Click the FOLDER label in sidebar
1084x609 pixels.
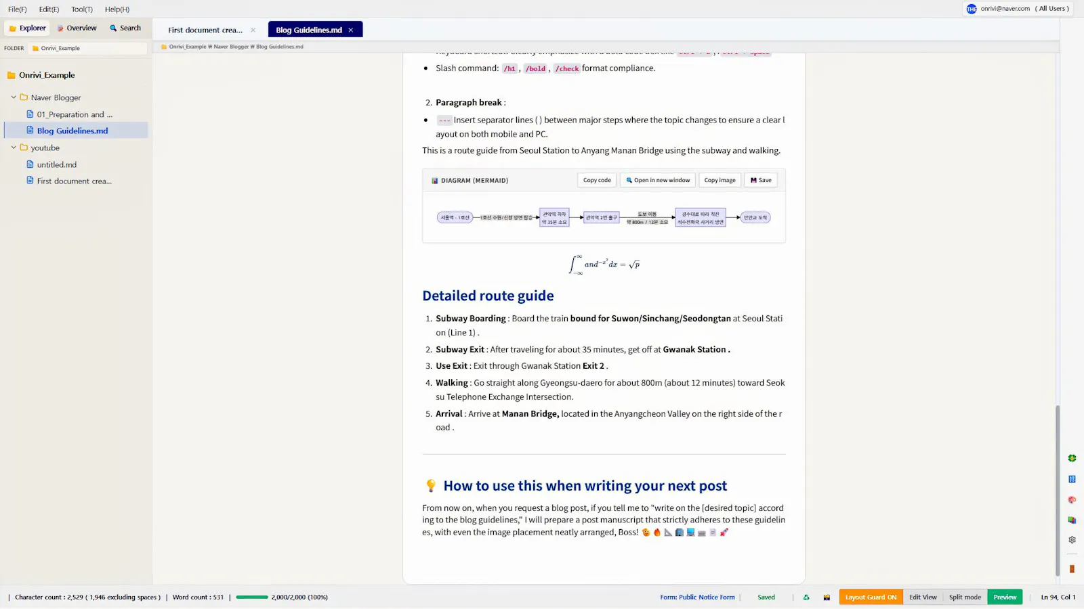(14, 48)
